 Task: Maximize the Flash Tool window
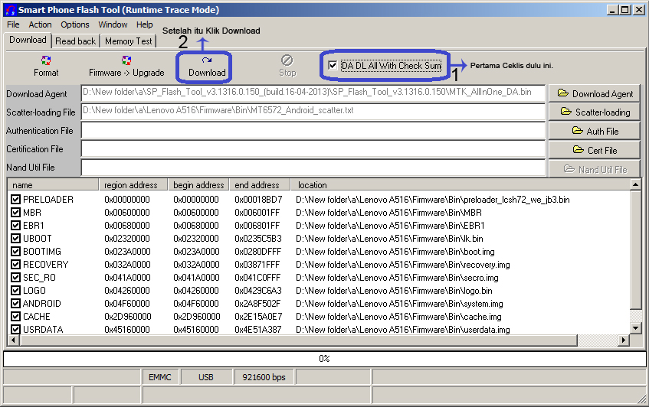(626, 10)
